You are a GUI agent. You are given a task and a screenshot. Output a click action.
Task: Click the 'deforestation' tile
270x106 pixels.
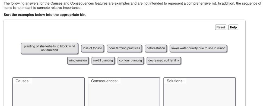[x=156, y=48]
